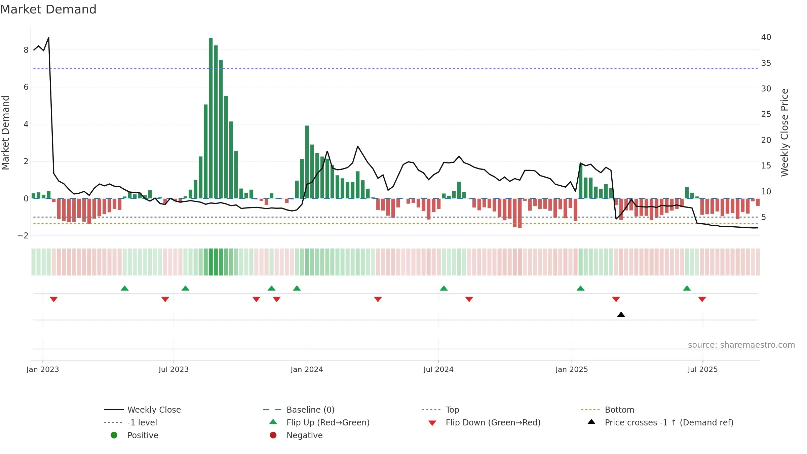Click the Jan 2023 axis label
This screenshot has width=807, height=454.
pos(43,370)
